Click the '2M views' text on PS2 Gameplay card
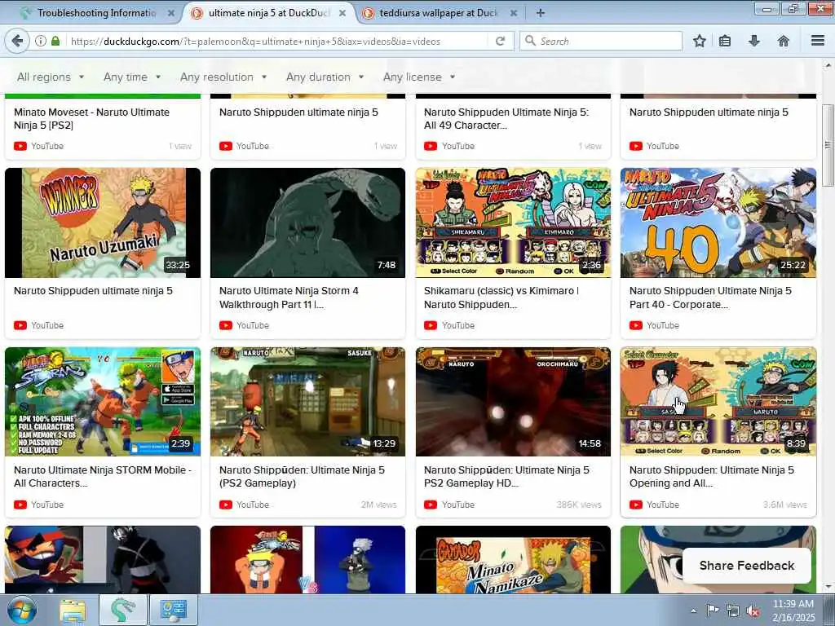Viewport: 835px width, 626px height. tap(378, 505)
